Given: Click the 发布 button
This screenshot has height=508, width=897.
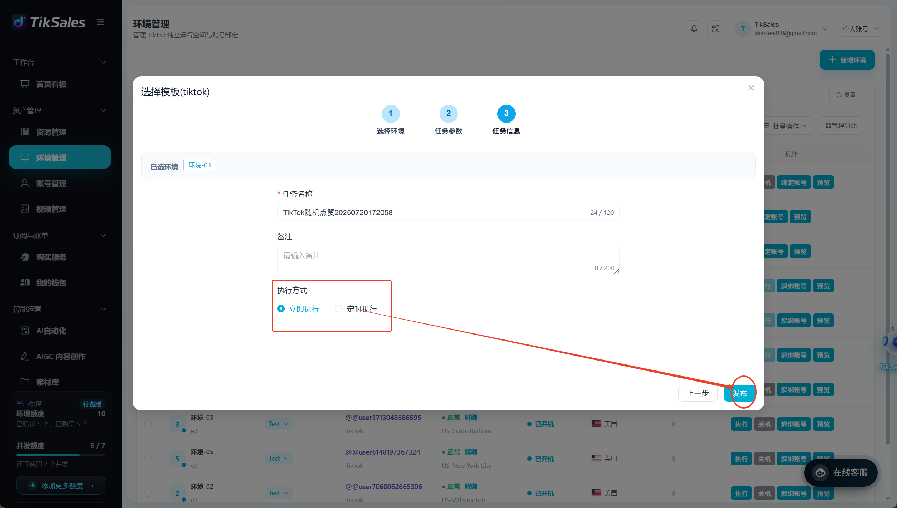Looking at the screenshot, I should coord(739,393).
